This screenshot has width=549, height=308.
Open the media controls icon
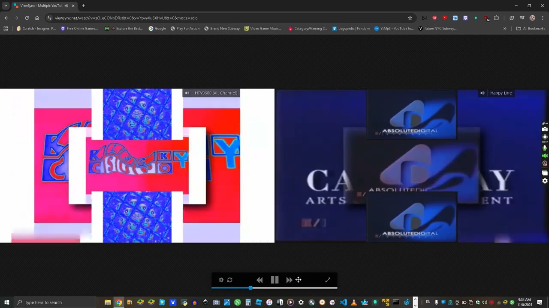[x=522, y=18]
